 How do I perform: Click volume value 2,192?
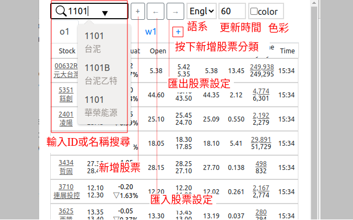click(x=261, y=116)
